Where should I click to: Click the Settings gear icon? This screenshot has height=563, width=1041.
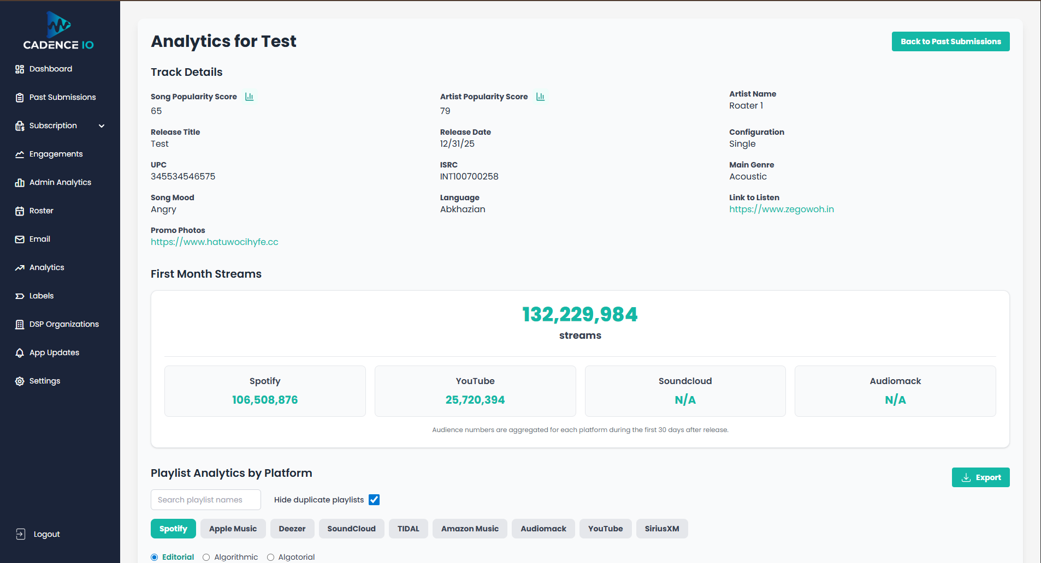tap(20, 381)
